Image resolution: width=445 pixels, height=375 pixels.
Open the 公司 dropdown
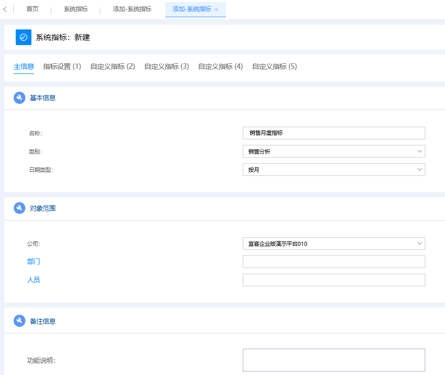coord(333,243)
